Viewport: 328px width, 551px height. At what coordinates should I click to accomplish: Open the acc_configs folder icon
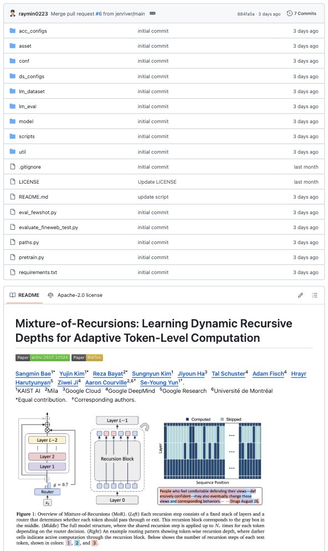coord(13,31)
